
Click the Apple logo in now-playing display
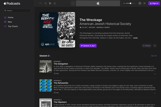point(98,3)
